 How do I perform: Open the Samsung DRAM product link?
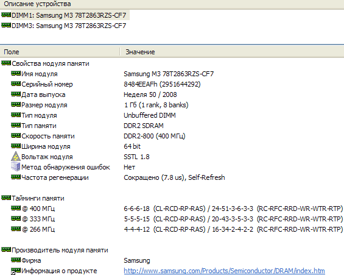pyautogui.click(x=224, y=271)
